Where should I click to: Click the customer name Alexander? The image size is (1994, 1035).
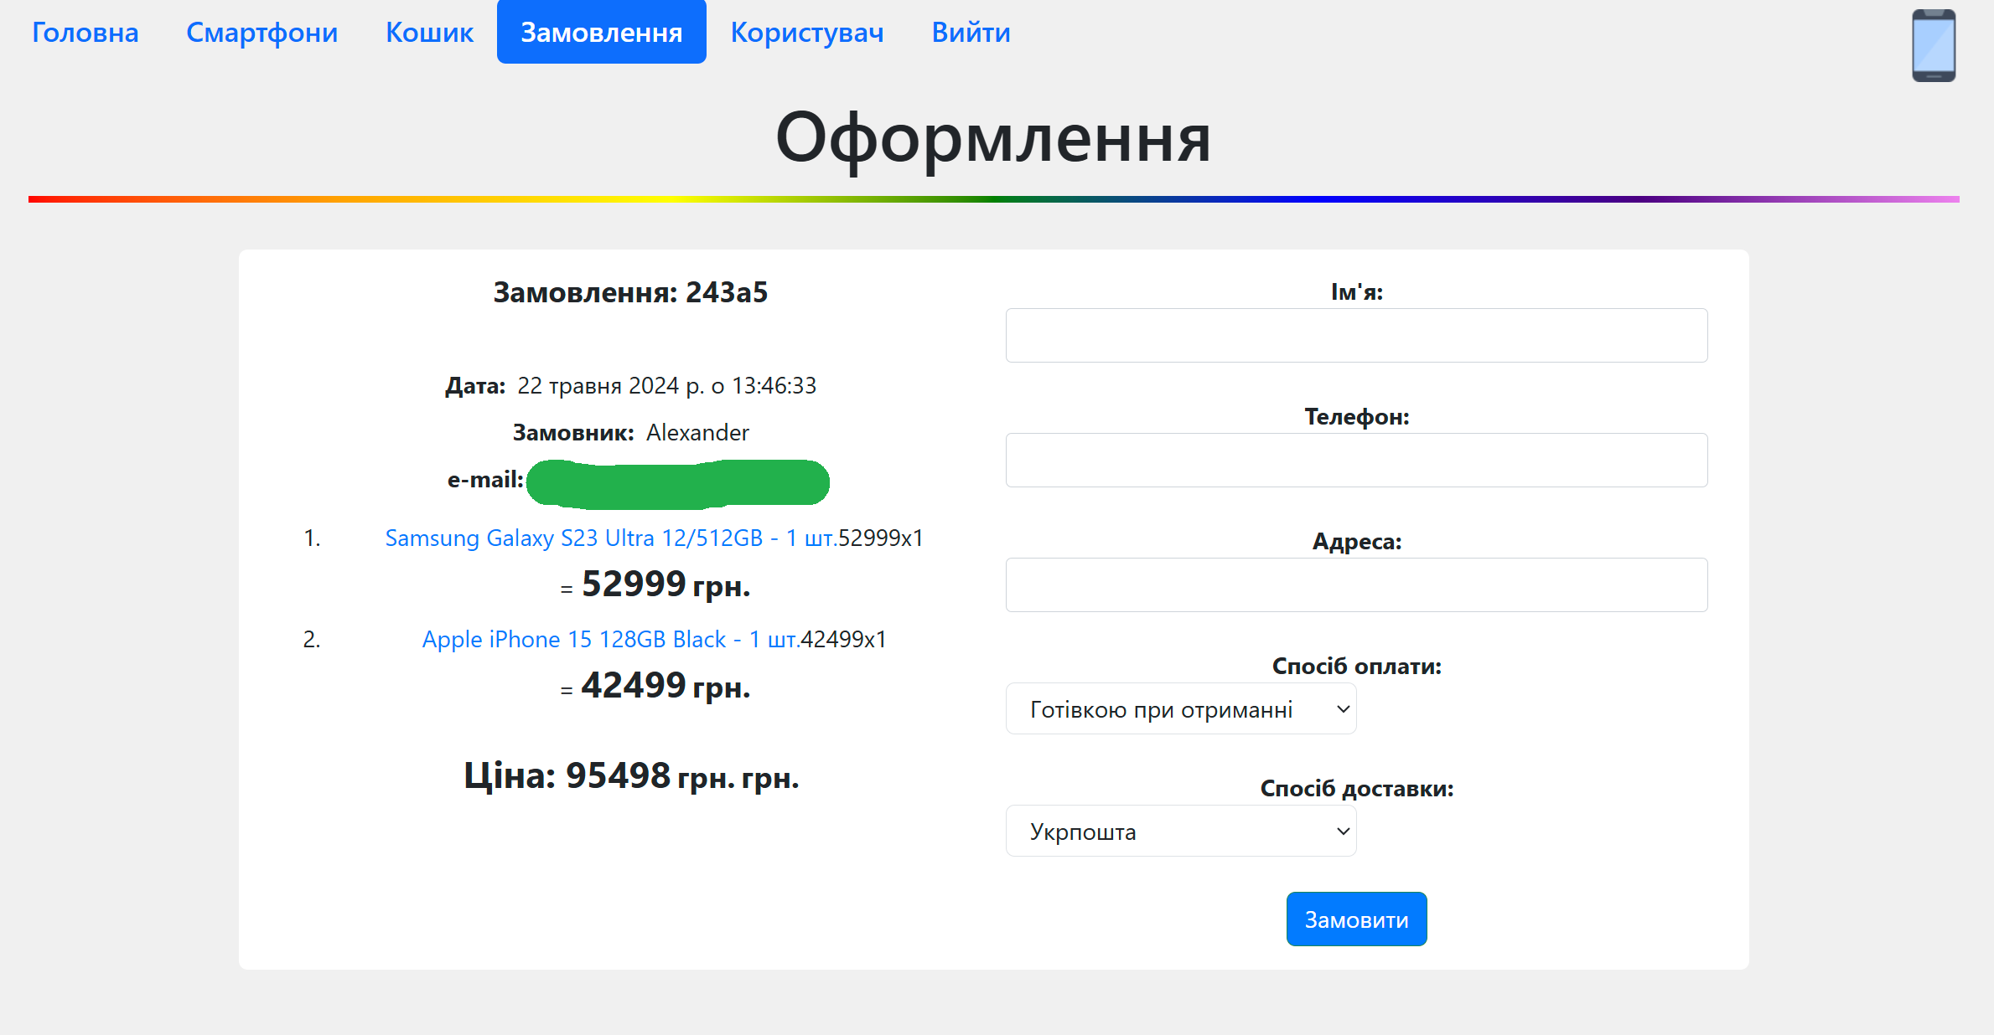[x=697, y=432]
